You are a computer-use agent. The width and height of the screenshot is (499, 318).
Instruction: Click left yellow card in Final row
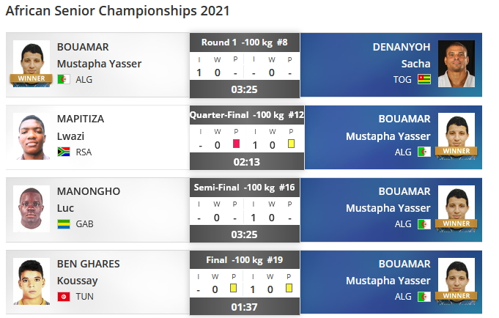coord(236,289)
